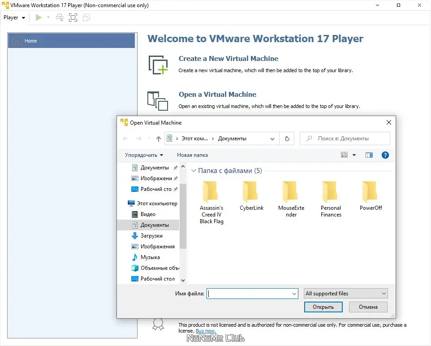This screenshot has width=431, height=346.
Task: Click Этот ком... breadcrumb segment
Action: 194,138
